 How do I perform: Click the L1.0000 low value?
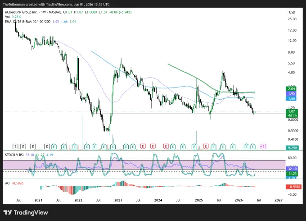click(x=91, y=12)
